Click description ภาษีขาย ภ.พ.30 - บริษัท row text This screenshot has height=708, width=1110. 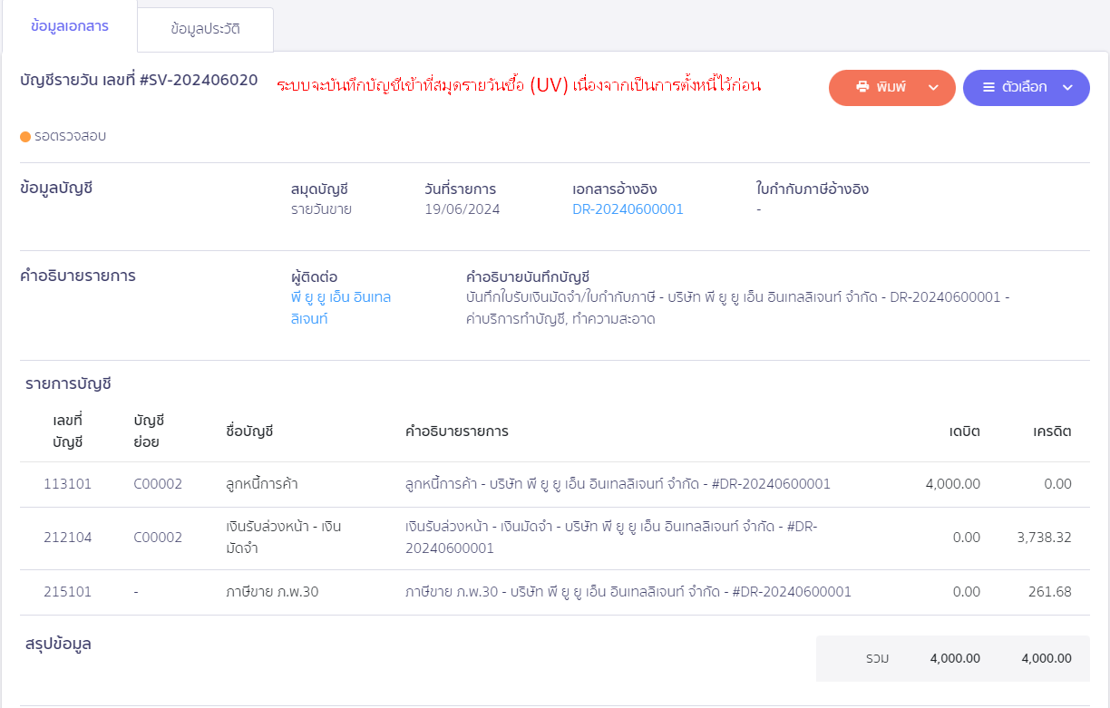point(628,592)
